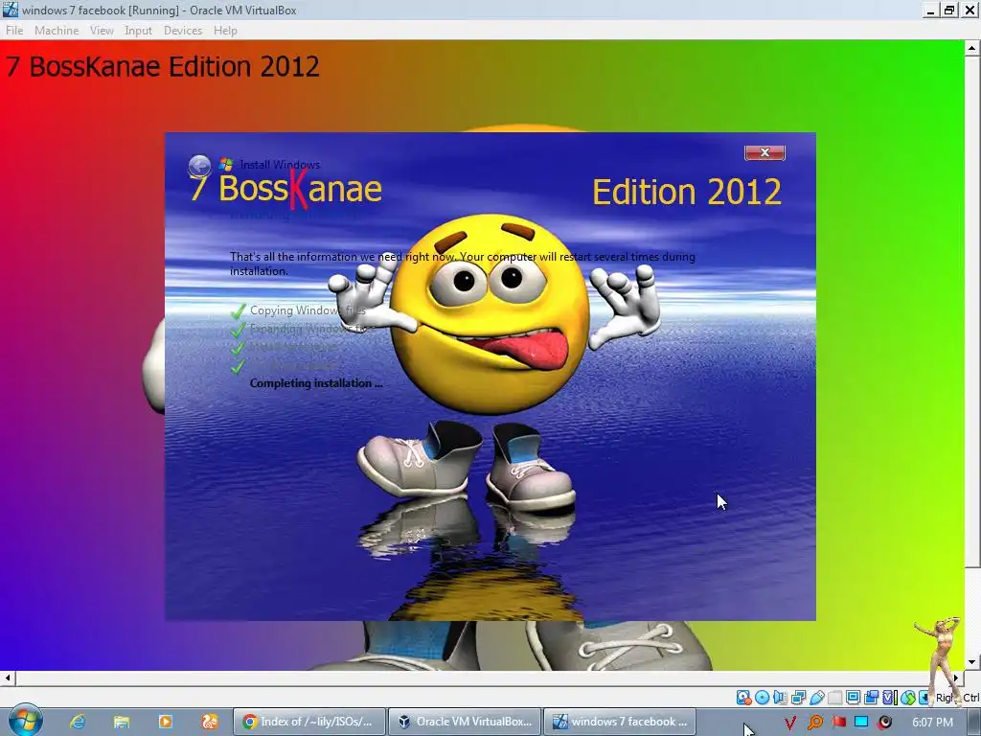Click the vertical scrollbar up arrow
Screen dimensions: 981x736
click(x=972, y=48)
